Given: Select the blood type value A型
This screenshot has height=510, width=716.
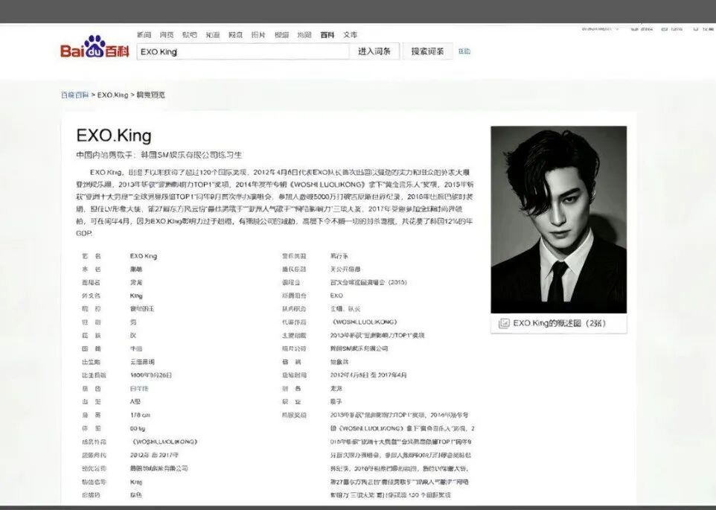Looking at the screenshot, I should pyautogui.click(x=135, y=402).
